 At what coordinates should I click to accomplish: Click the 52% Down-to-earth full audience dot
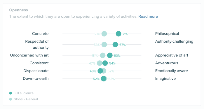(x=103, y=79)
